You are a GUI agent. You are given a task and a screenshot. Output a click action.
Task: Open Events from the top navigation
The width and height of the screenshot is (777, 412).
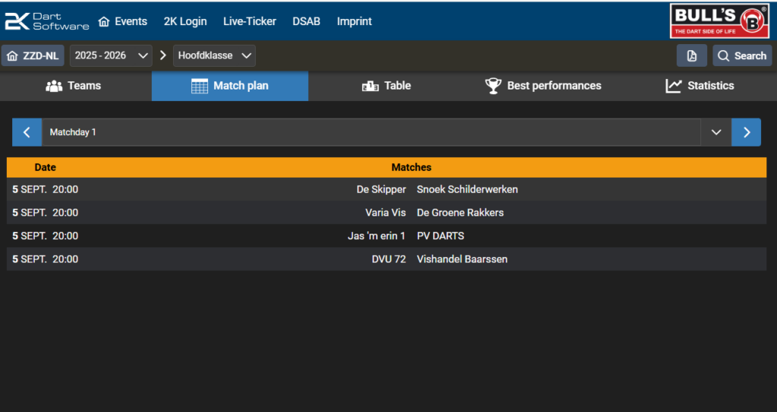click(x=123, y=21)
